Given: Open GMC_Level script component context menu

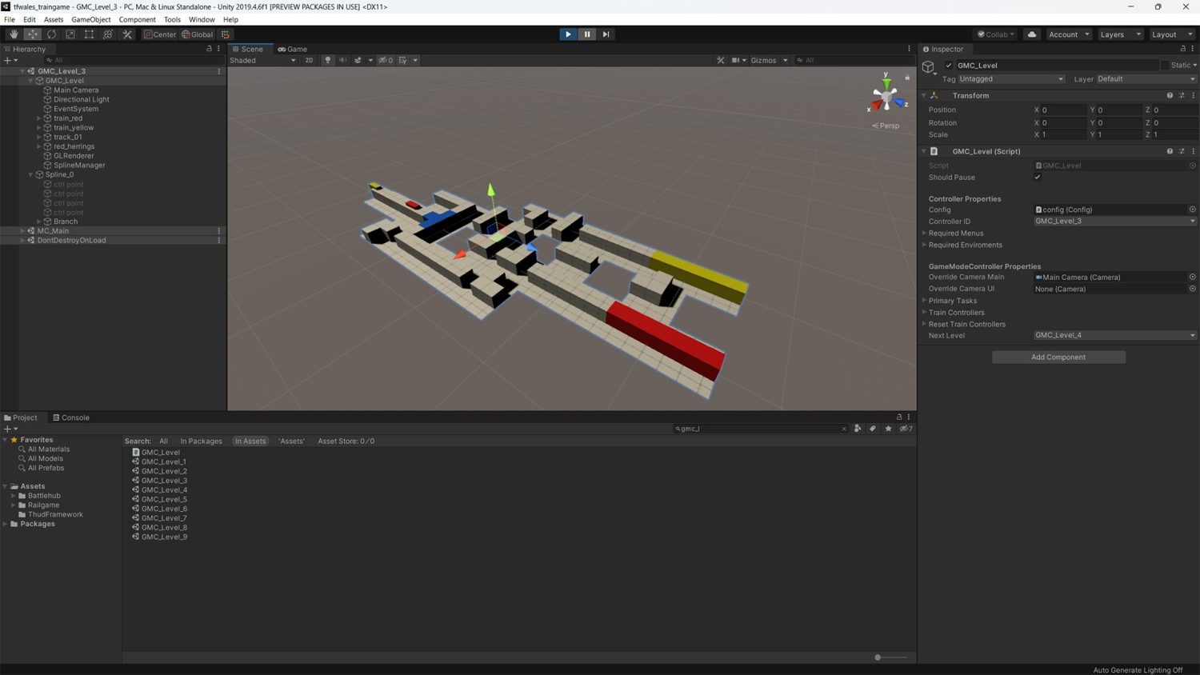Looking at the screenshot, I should click(1193, 151).
